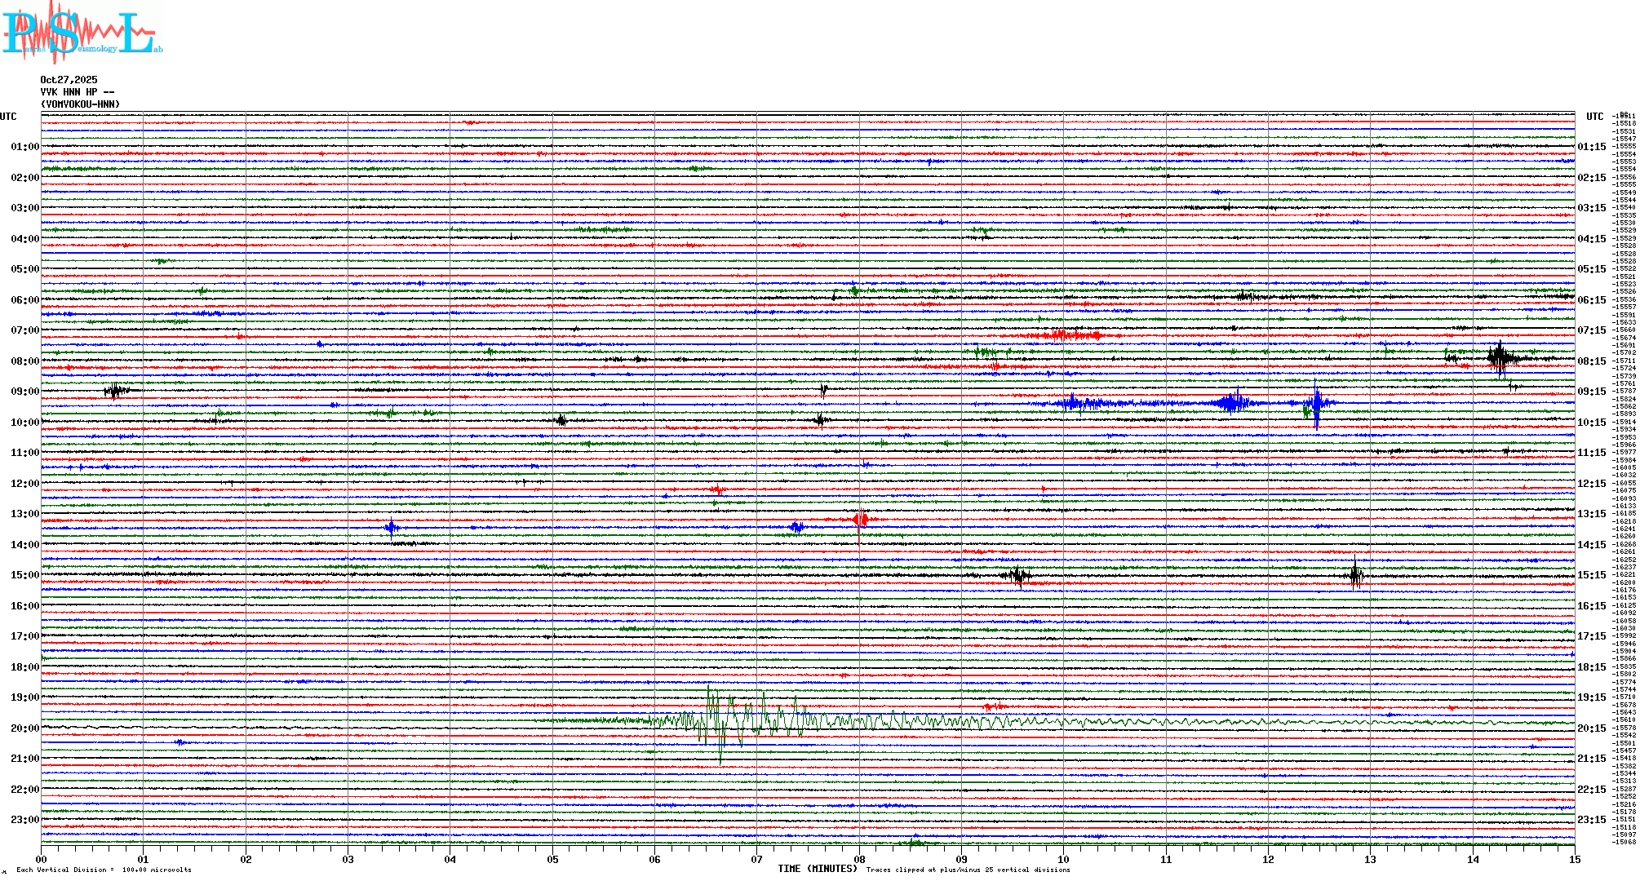The image size is (1640, 881).
Task: Click the red event spike at minute 08
Action: click(860, 520)
